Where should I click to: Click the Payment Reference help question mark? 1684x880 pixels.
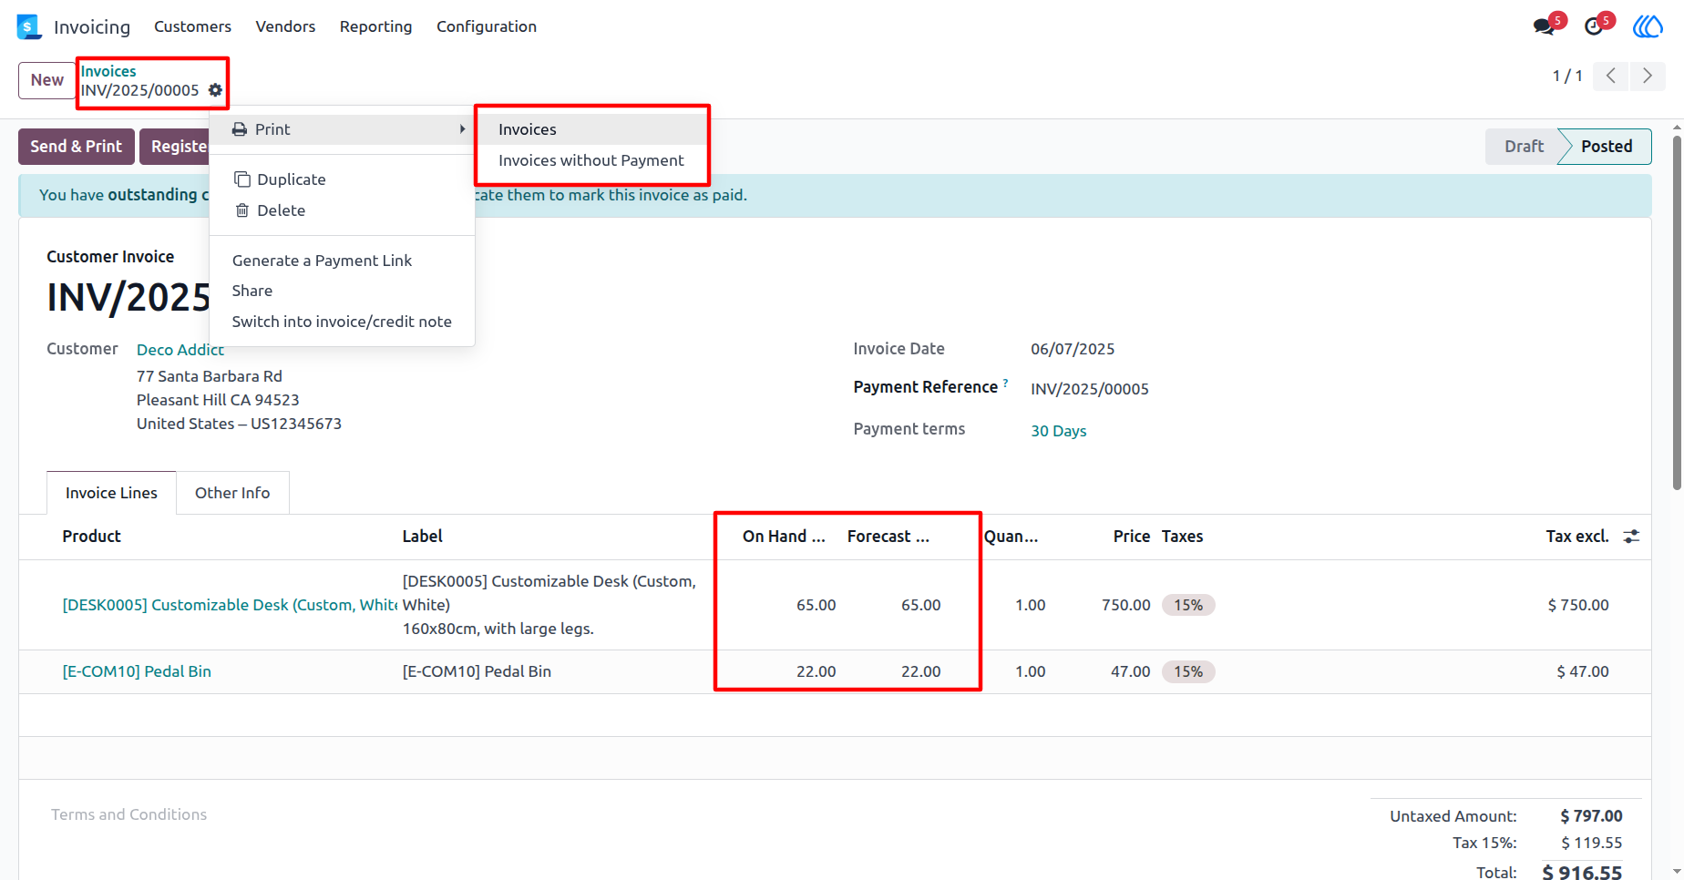point(1006,383)
